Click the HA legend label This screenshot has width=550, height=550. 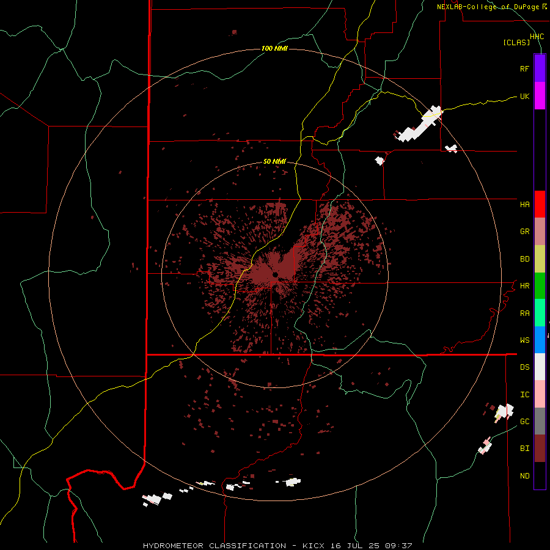(x=524, y=204)
